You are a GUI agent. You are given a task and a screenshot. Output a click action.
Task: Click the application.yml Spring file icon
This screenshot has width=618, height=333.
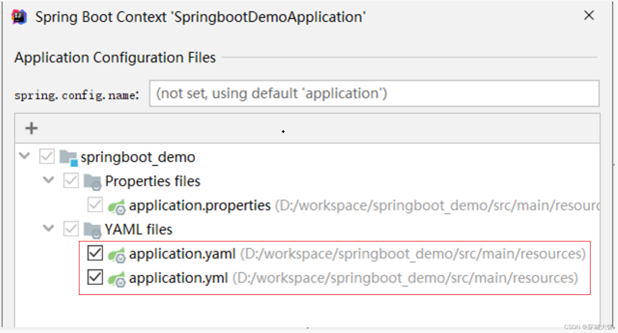(116, 279)
